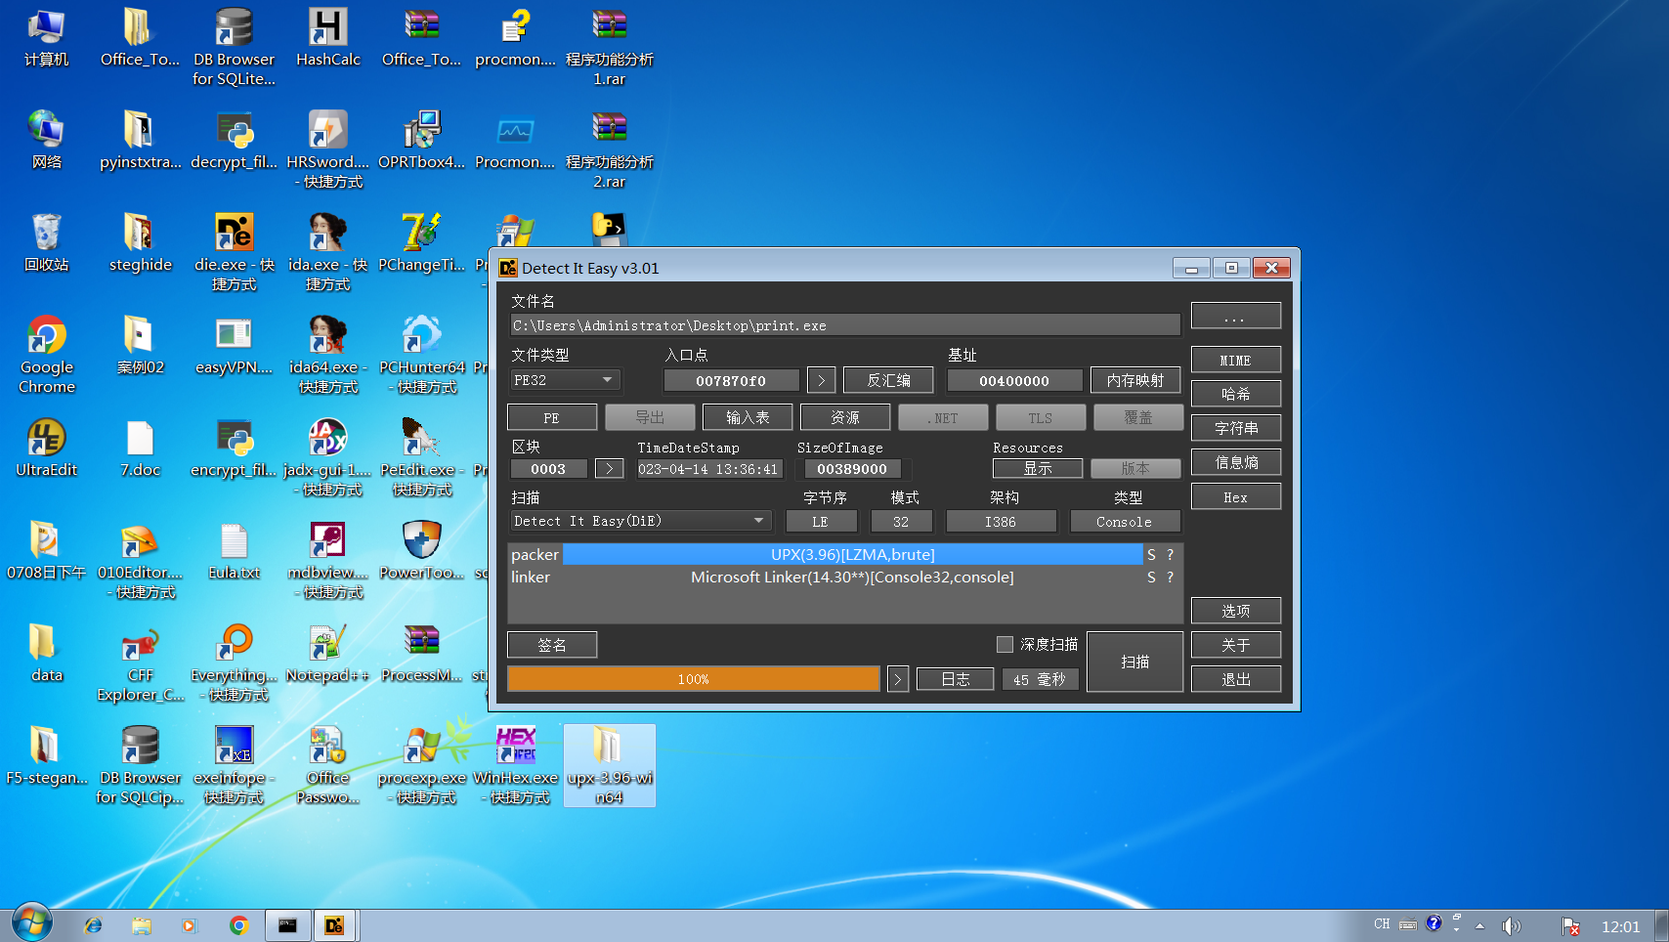Viewport: 1669px width, 942px height.
Task: Click the arrow button next to 区块 0003
Action: (x=609, y=468)
